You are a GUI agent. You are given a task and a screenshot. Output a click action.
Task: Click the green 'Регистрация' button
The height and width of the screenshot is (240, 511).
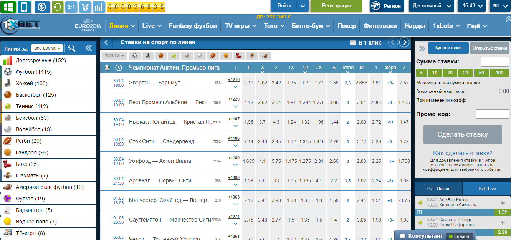click(336, 6)
